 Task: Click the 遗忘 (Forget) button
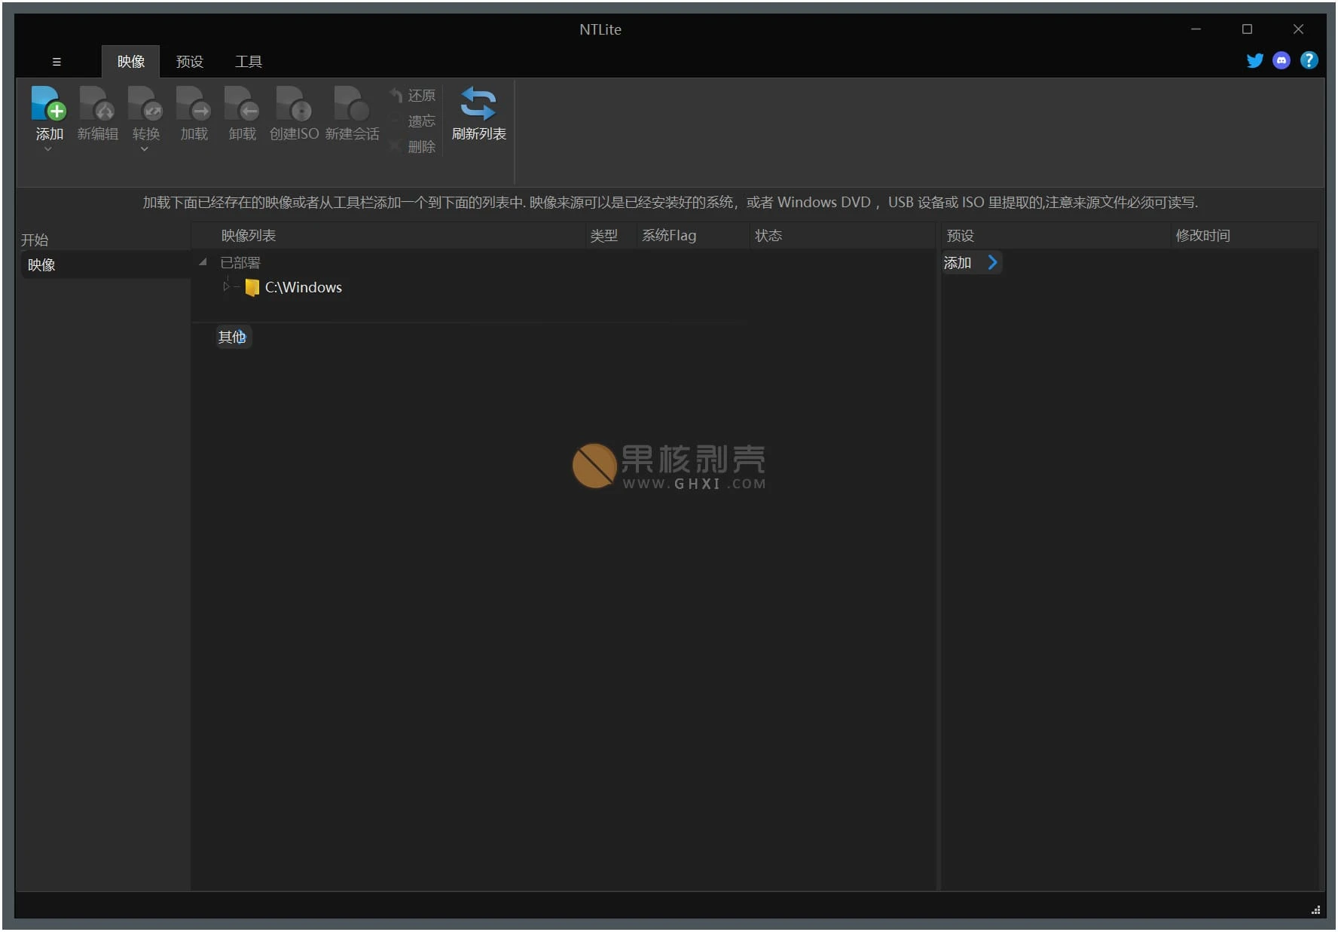[413, 121]
